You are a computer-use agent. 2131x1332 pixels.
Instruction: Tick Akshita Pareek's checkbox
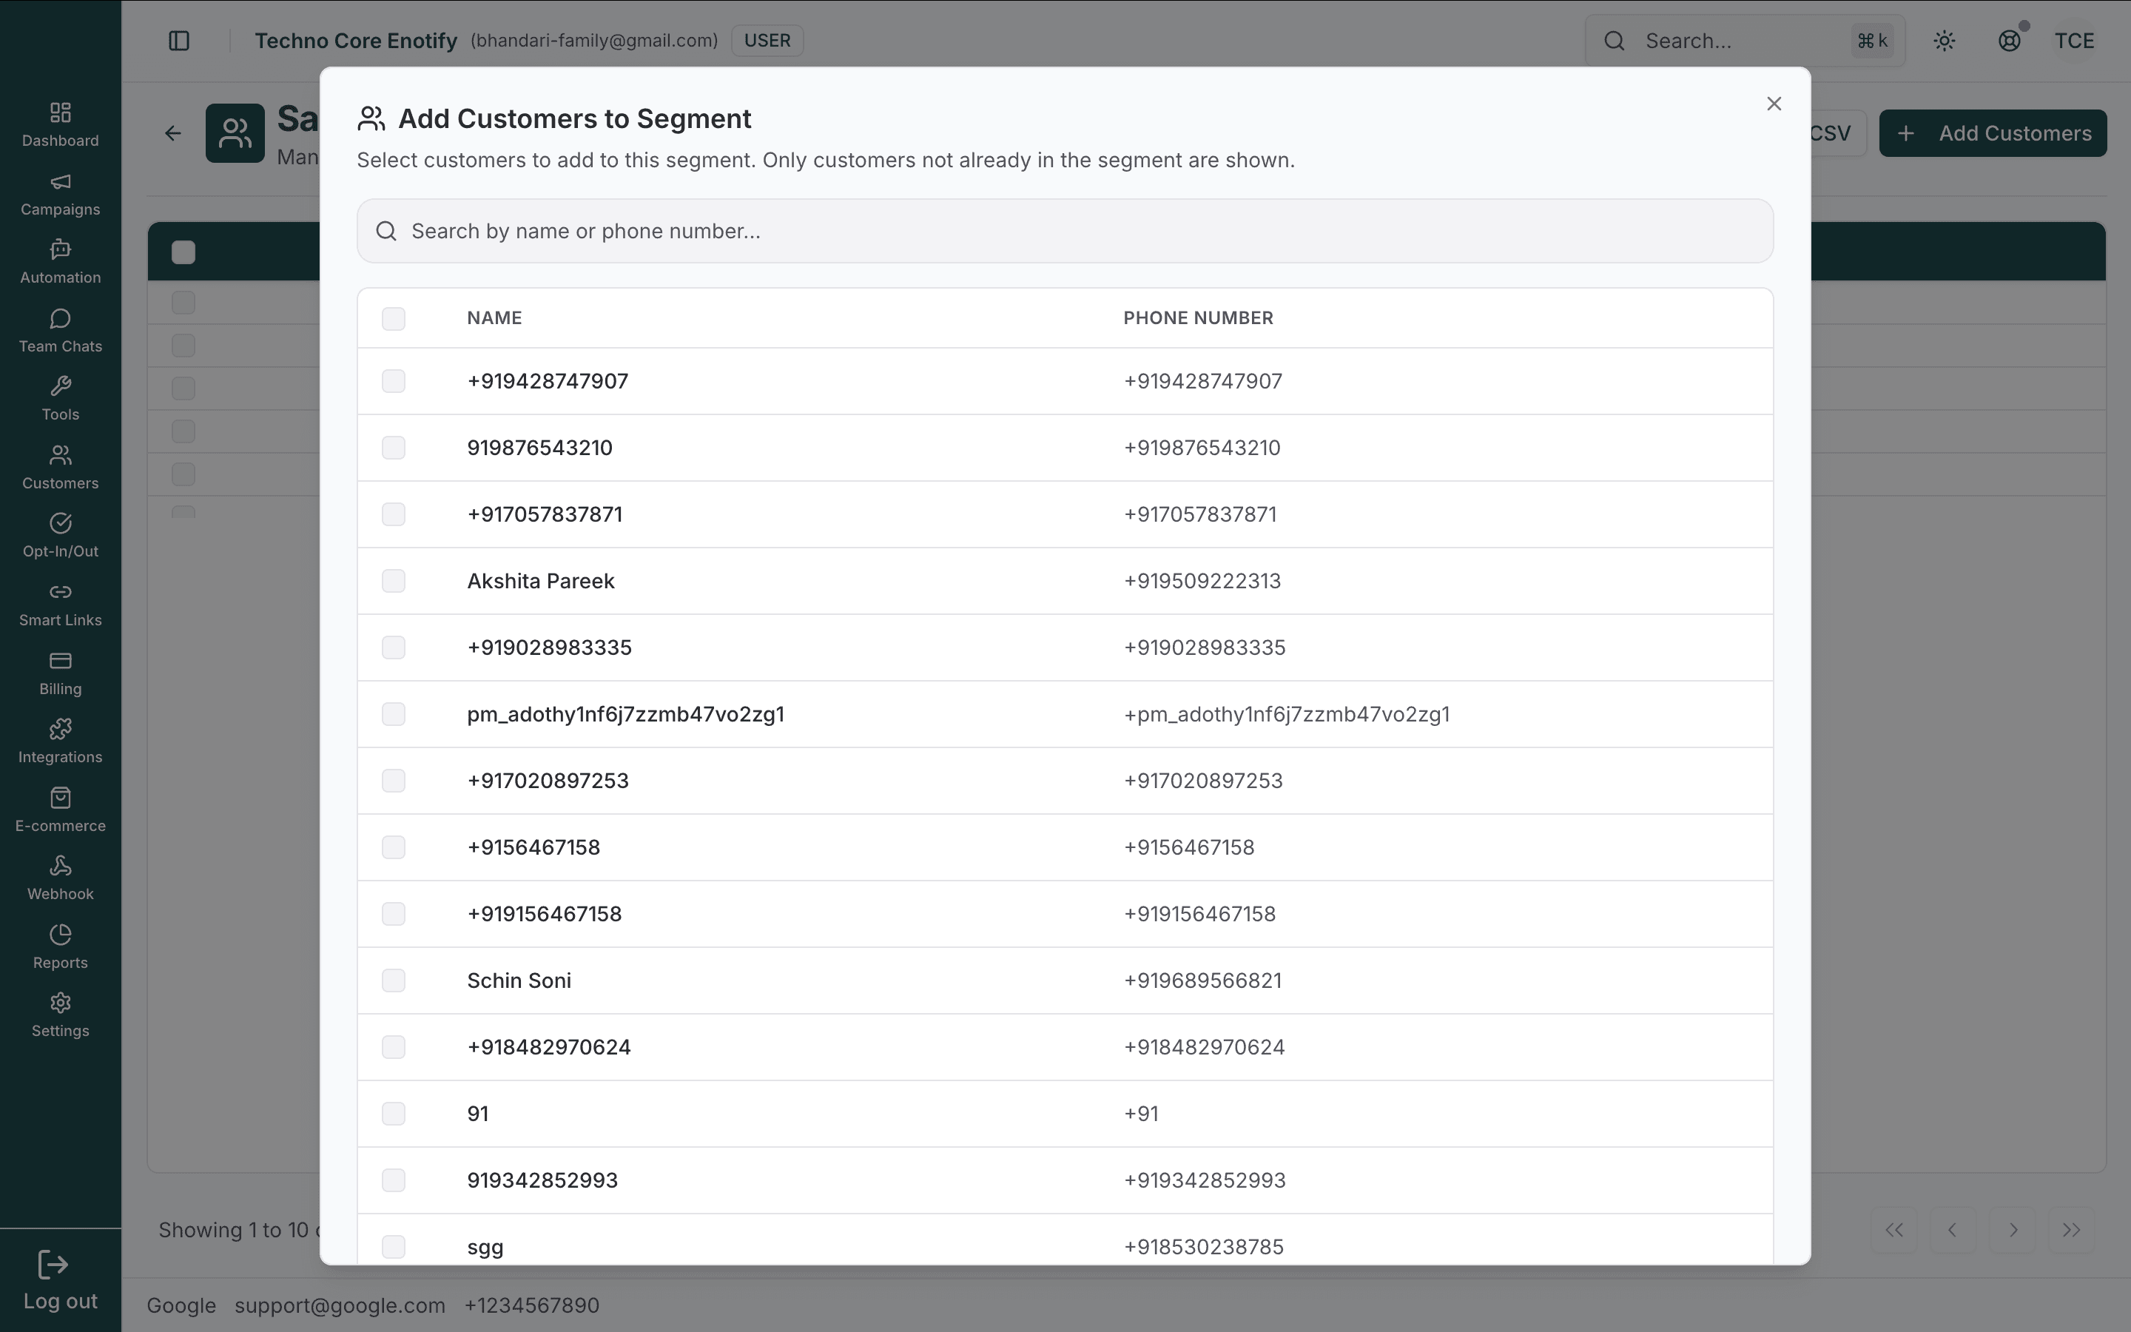pyautogui.click(x=394, y=581)
